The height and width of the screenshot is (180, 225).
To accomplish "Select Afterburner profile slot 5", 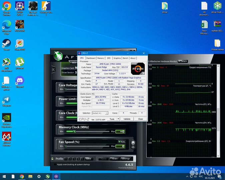I will tap(83, 159).
